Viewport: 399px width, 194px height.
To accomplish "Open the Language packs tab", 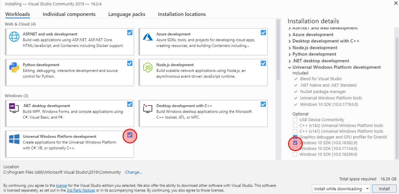I will pyautogui.click(x=127, y=14).
